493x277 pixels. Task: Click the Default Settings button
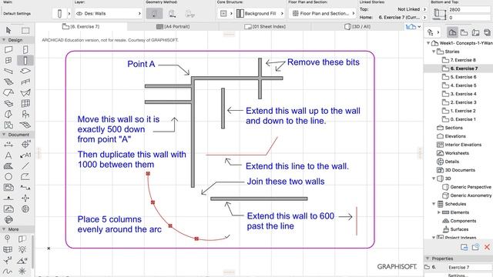(x=17, y=14)
